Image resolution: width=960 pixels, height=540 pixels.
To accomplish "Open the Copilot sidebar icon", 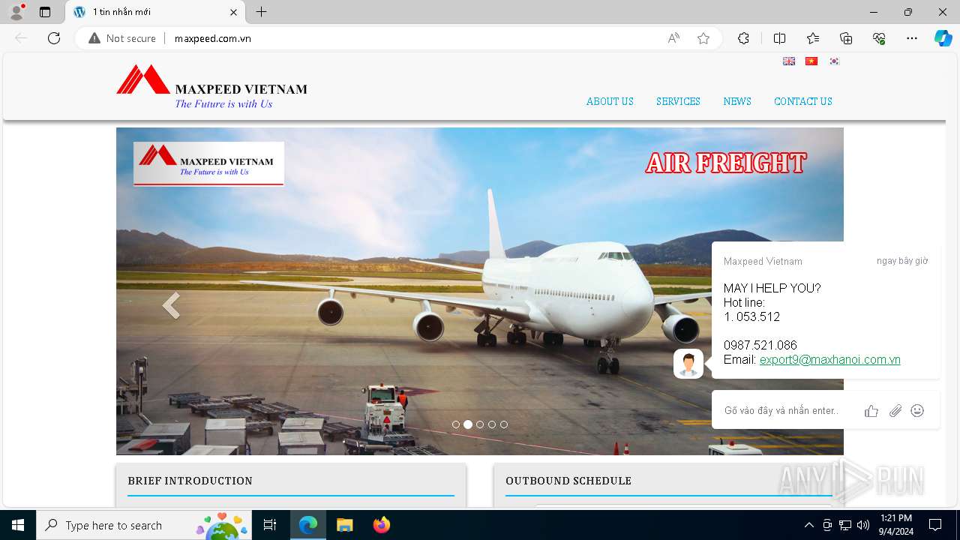I will pyautogui.click(x=943, y=38).
